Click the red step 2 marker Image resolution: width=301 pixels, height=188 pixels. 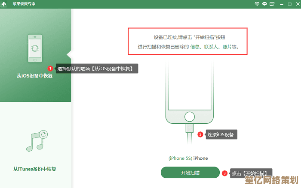[200, 134]
